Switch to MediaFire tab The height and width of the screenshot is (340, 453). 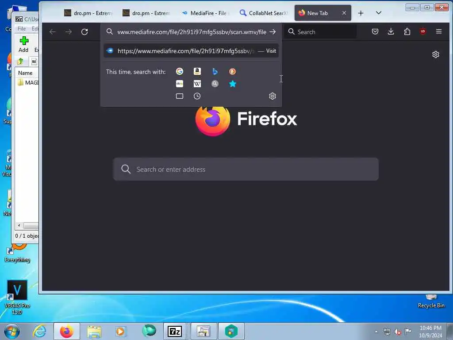(x=205, y=13)
